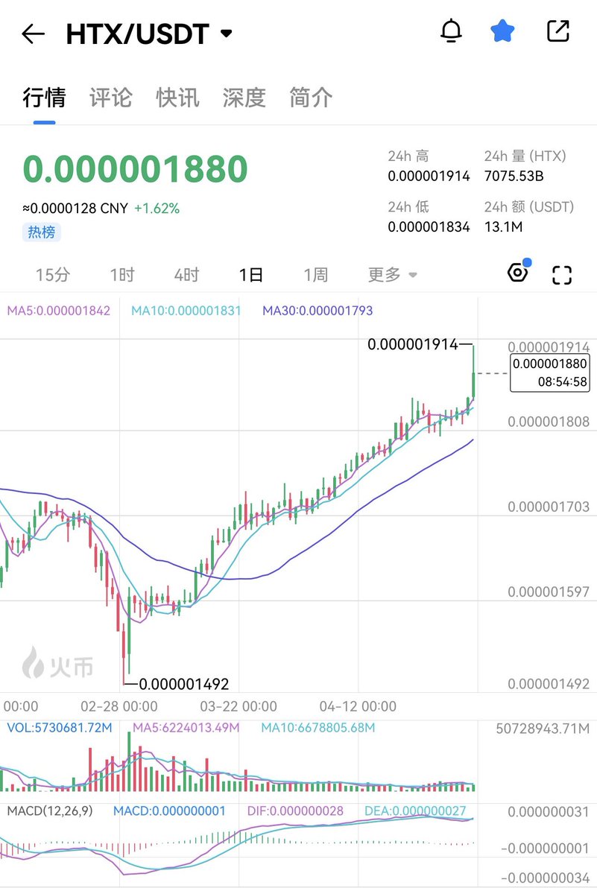
Task: Switch to the 评论 tab
Action: pos(111,98)
